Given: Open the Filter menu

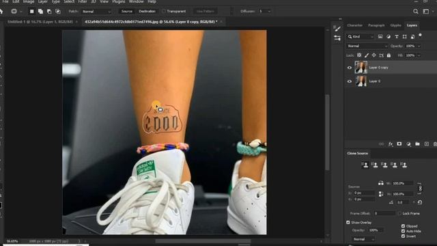Looking at the screenshot, I should (83, 1).
